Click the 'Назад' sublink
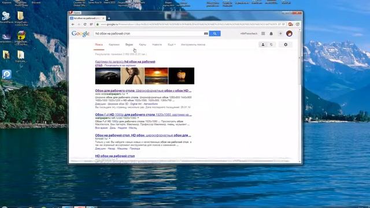370x208 pixels. (112, 148)
